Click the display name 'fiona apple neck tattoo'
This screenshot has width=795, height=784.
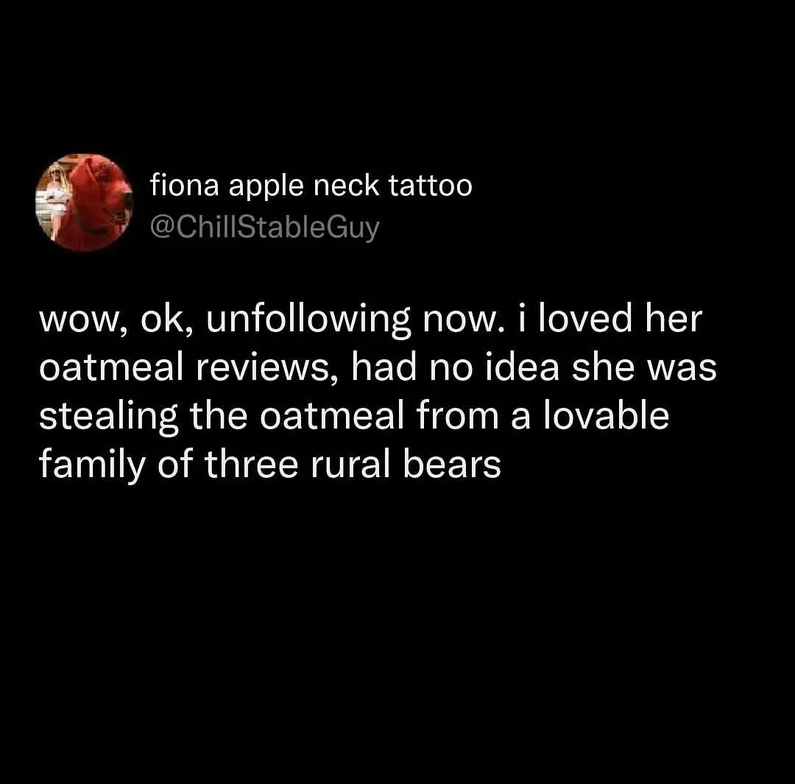click(311, 186)
